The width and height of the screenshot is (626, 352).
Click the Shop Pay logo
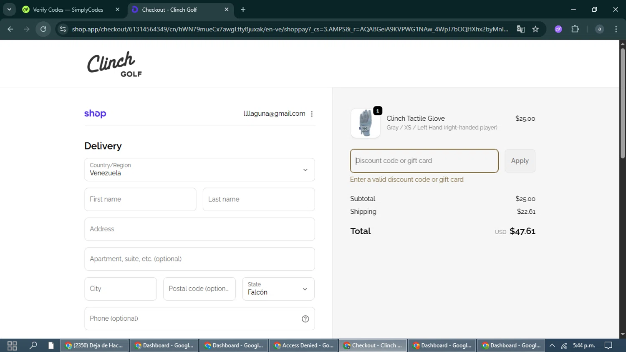click(x=95, y=114)
